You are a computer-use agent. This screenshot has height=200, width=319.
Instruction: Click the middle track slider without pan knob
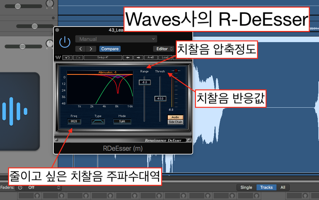coord(35,26)
